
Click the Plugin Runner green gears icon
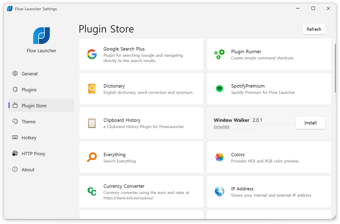tap(219, 54)
